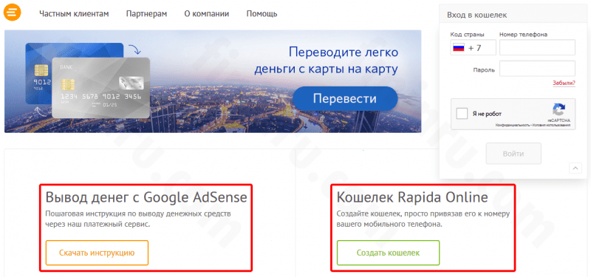The width and height of the screenshot is (591, 277).
Task: Click the Пароль input field
Action: (x=537, y=69)
